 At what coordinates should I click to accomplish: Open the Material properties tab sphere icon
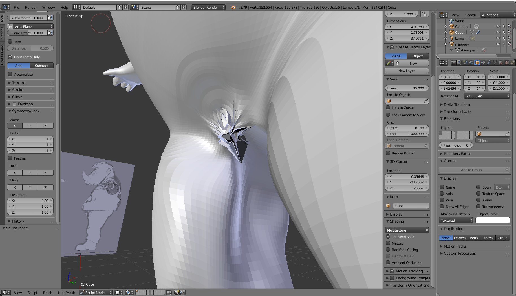[x=501, y=63]
